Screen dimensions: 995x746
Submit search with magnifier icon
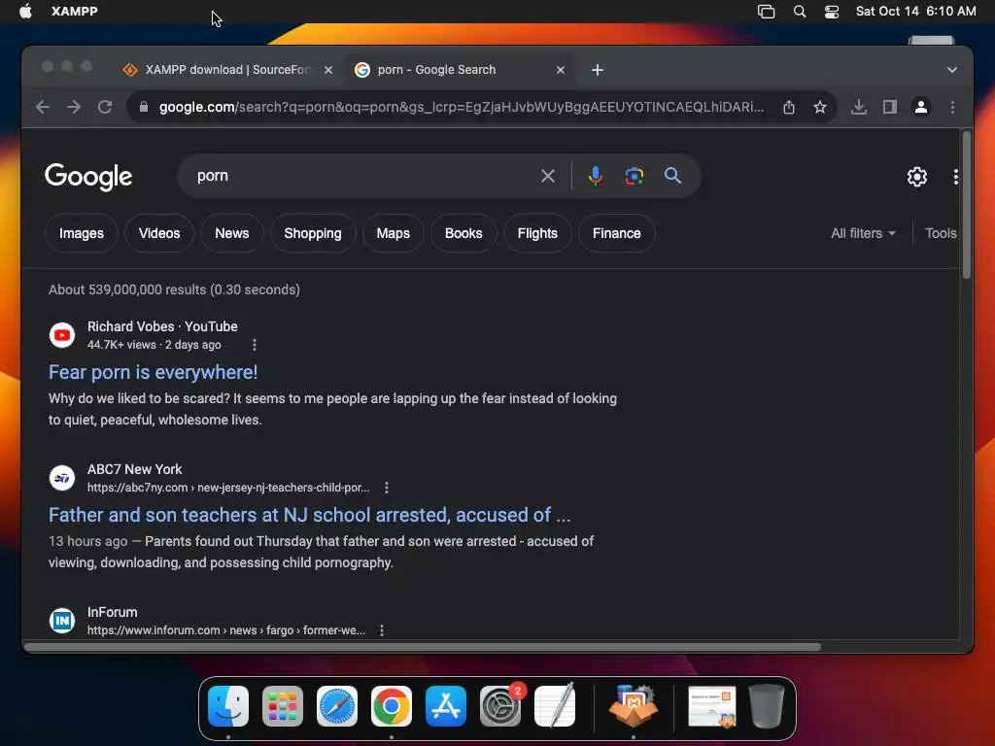click(672, 176)
